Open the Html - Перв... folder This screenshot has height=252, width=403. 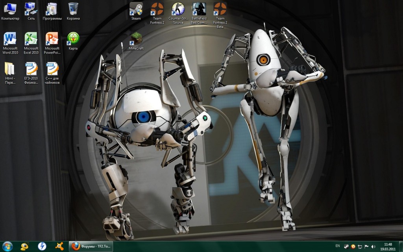point(10,73)
